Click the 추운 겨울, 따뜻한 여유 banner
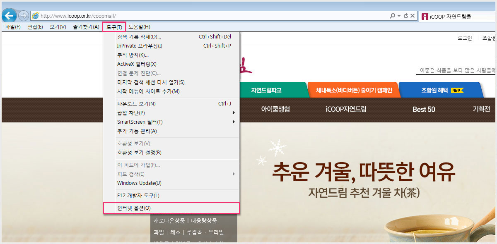497x244 pixels. [364, 172]
